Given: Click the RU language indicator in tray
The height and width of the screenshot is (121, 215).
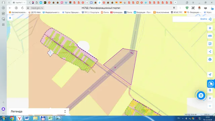Looking at the screenshot, I should tap(179, 118).
